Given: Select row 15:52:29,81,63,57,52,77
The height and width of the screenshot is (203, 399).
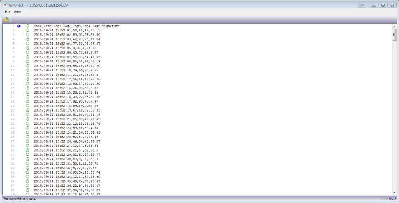Looking at the screenshot, I should (x=67, y=154).
